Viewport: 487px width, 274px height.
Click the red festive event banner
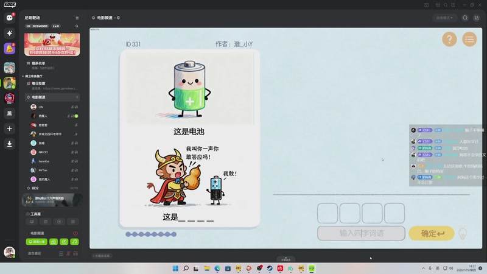[x=52, y=44]
